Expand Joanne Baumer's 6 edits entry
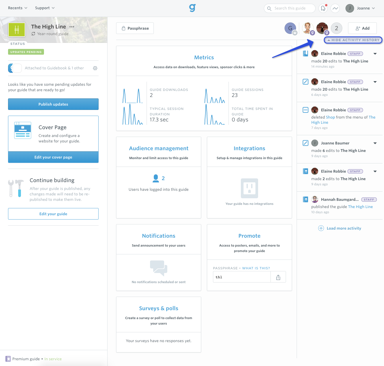The width and height of the screenshot is (384, 366). 375,143
